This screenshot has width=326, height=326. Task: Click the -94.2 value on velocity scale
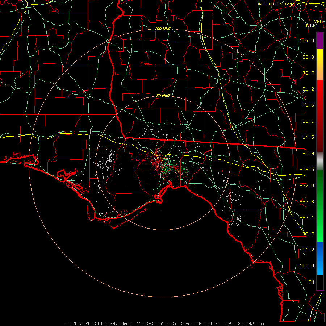coord(307,250)
